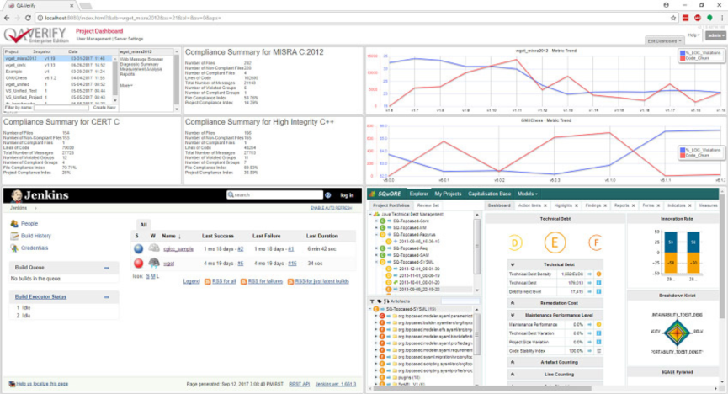
Task: Click the filter funnel icon above Artefacts
Action: [x=372, y=301]
